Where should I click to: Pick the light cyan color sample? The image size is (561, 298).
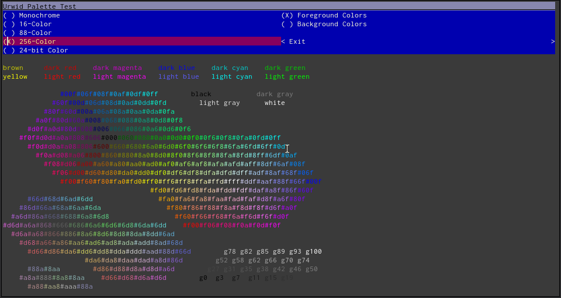(231, 76)
